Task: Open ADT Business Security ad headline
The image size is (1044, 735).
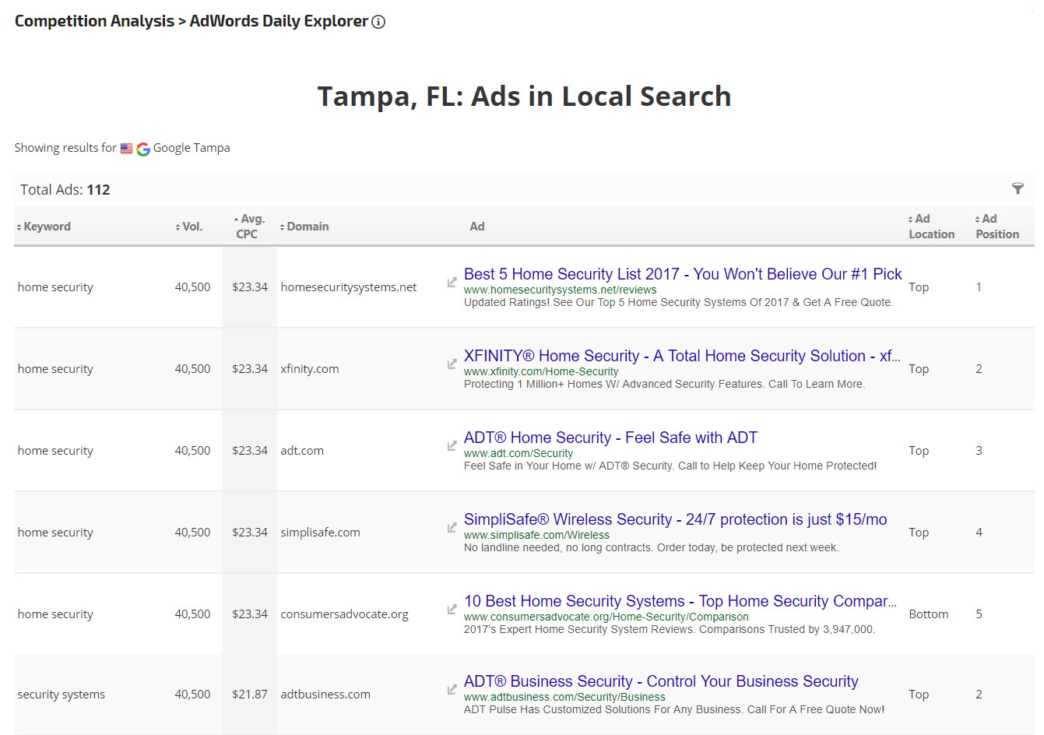Action: pyautogui.click(x=660, y=681)
